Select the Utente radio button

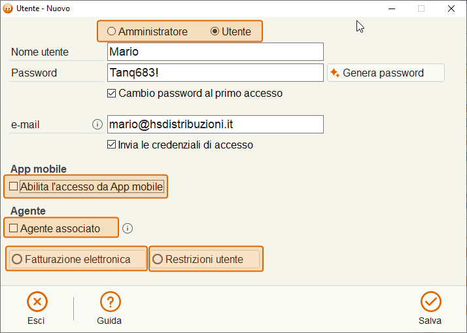pos(215,31)
